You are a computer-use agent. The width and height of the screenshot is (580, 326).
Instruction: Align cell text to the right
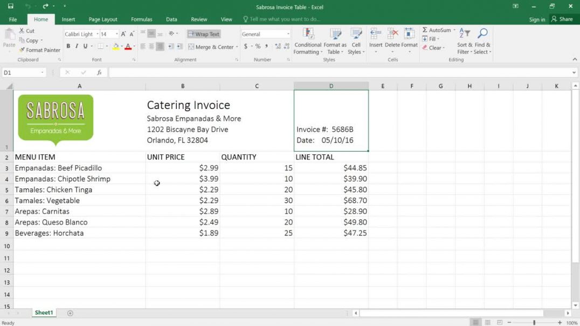point(160,46)
